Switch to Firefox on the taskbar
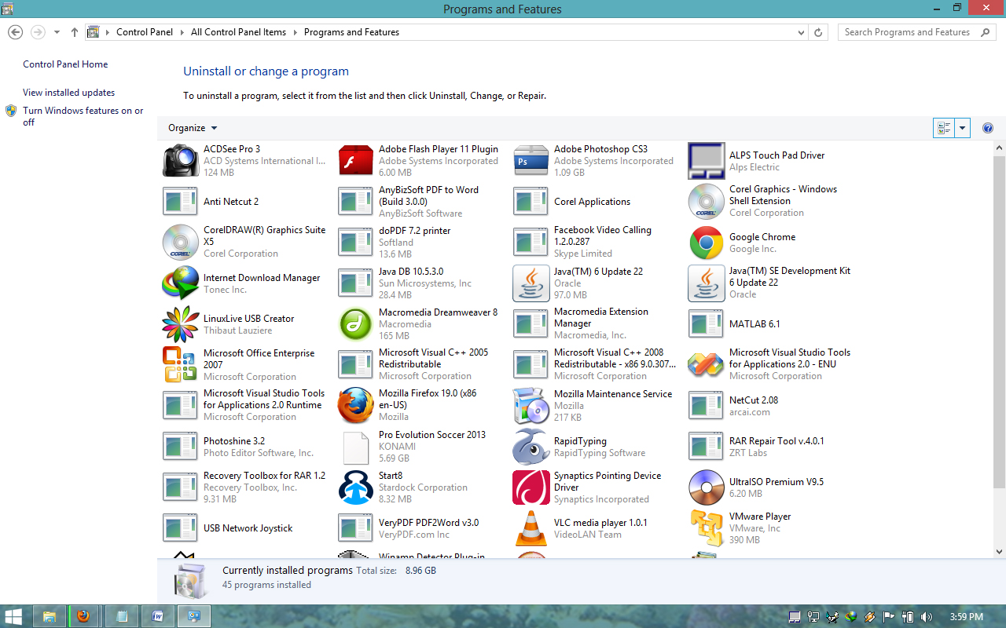Viewport: 1006px width, 628px height. 83,616
